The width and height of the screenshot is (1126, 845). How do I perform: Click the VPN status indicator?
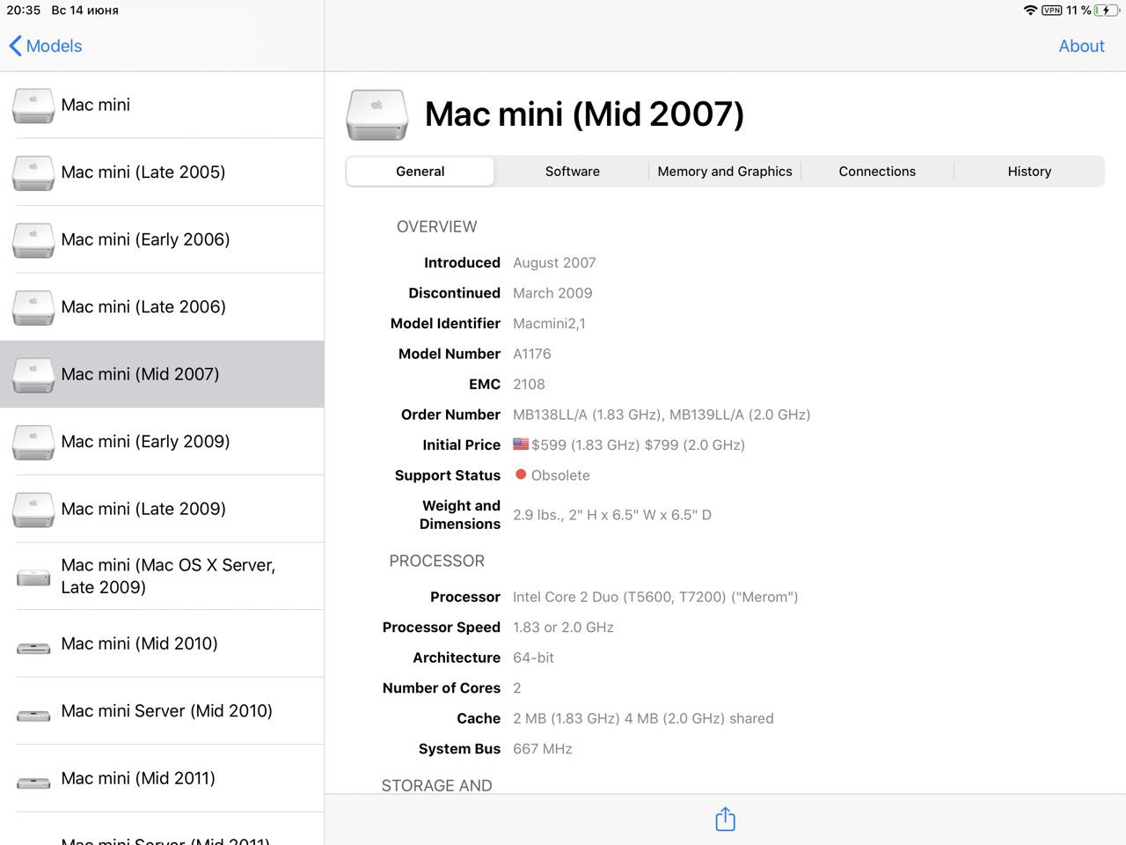coord(1052,11)
